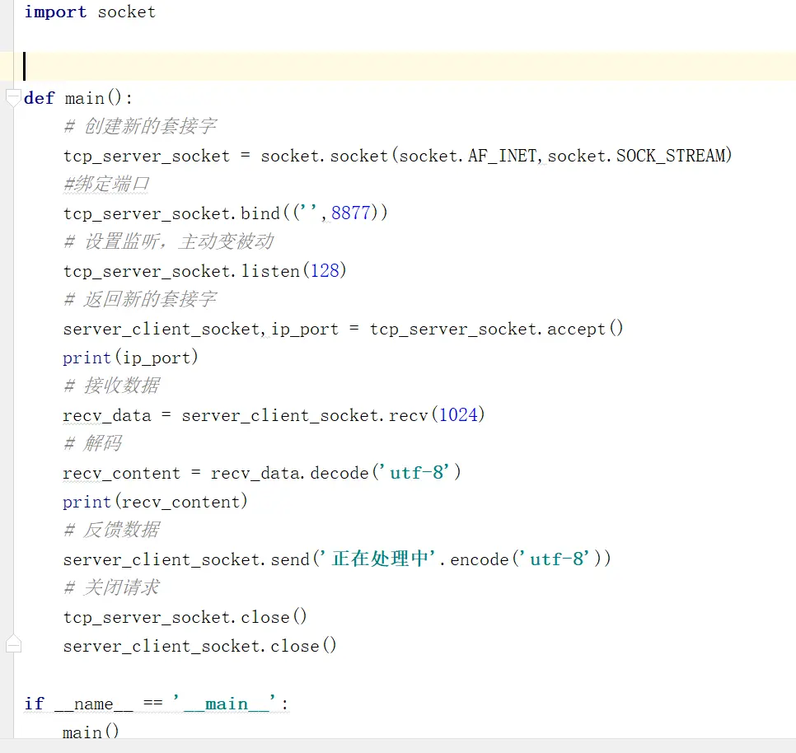Click the comment '# 解码'
The height and width of the screenshot is (753, 796).
coord(92,443)
